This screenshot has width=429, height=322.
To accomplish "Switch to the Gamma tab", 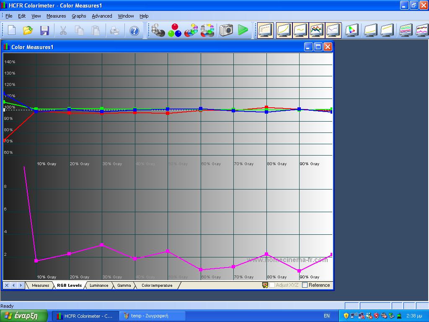I will [x=124, y=285].
